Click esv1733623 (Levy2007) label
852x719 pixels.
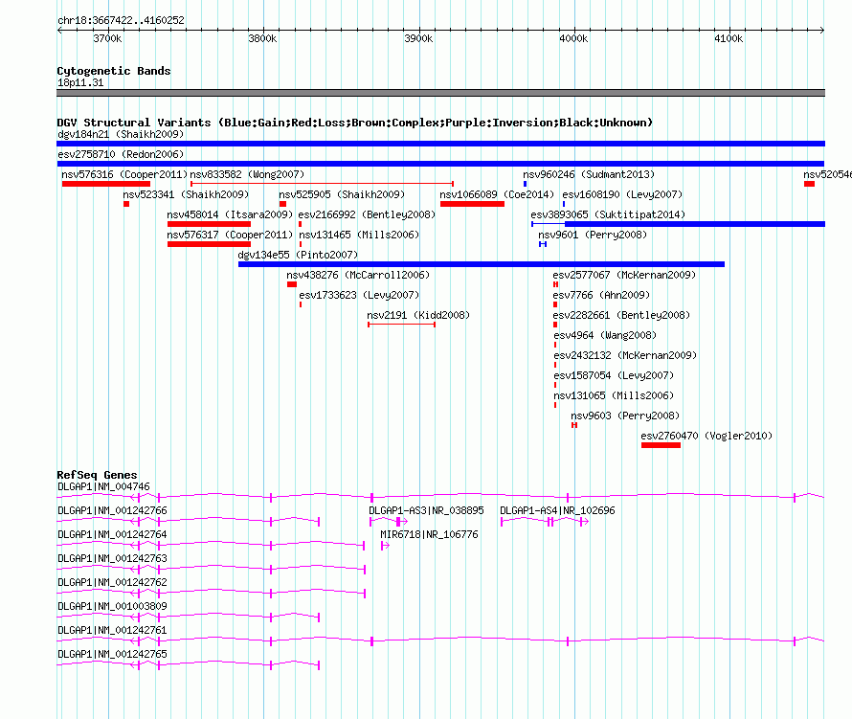pos(359,295)
